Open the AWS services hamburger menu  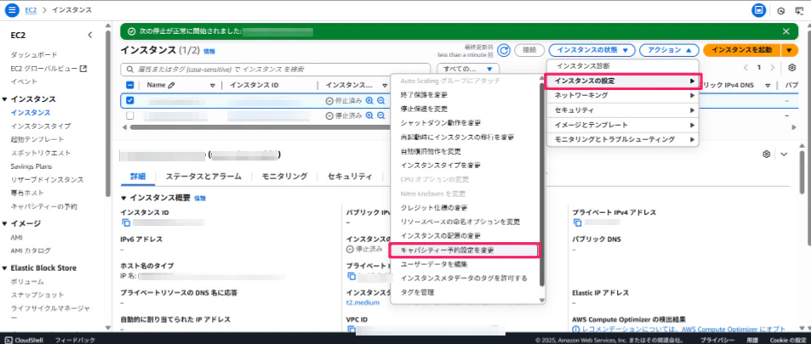(11, 10)
